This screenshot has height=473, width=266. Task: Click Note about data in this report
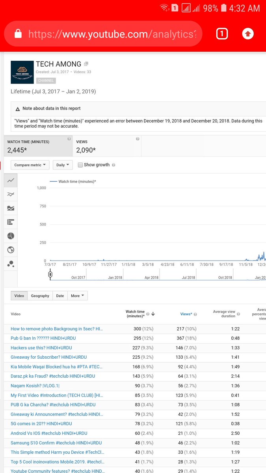(52, 108)
